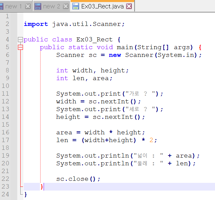Click line number 10 in the margin
The height and width of the screenshot is (200, 215).
[x=5, y=86]
